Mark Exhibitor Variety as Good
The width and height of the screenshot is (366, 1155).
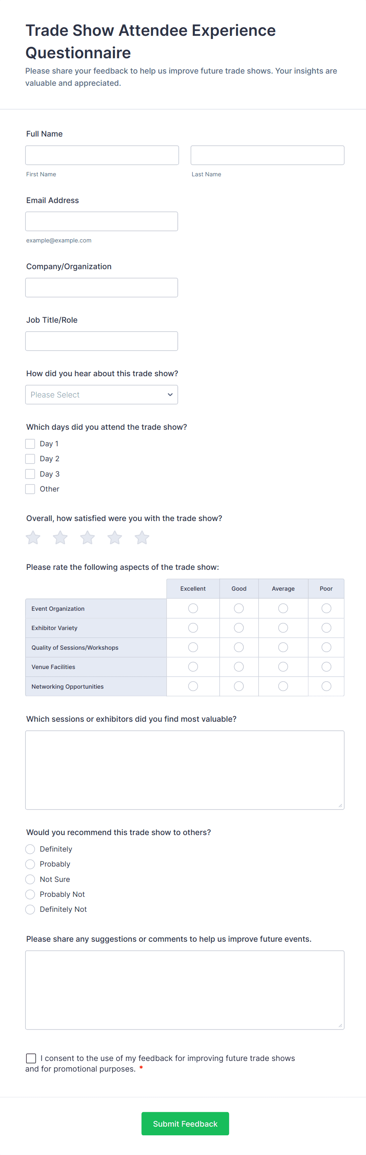coord(238,628)
